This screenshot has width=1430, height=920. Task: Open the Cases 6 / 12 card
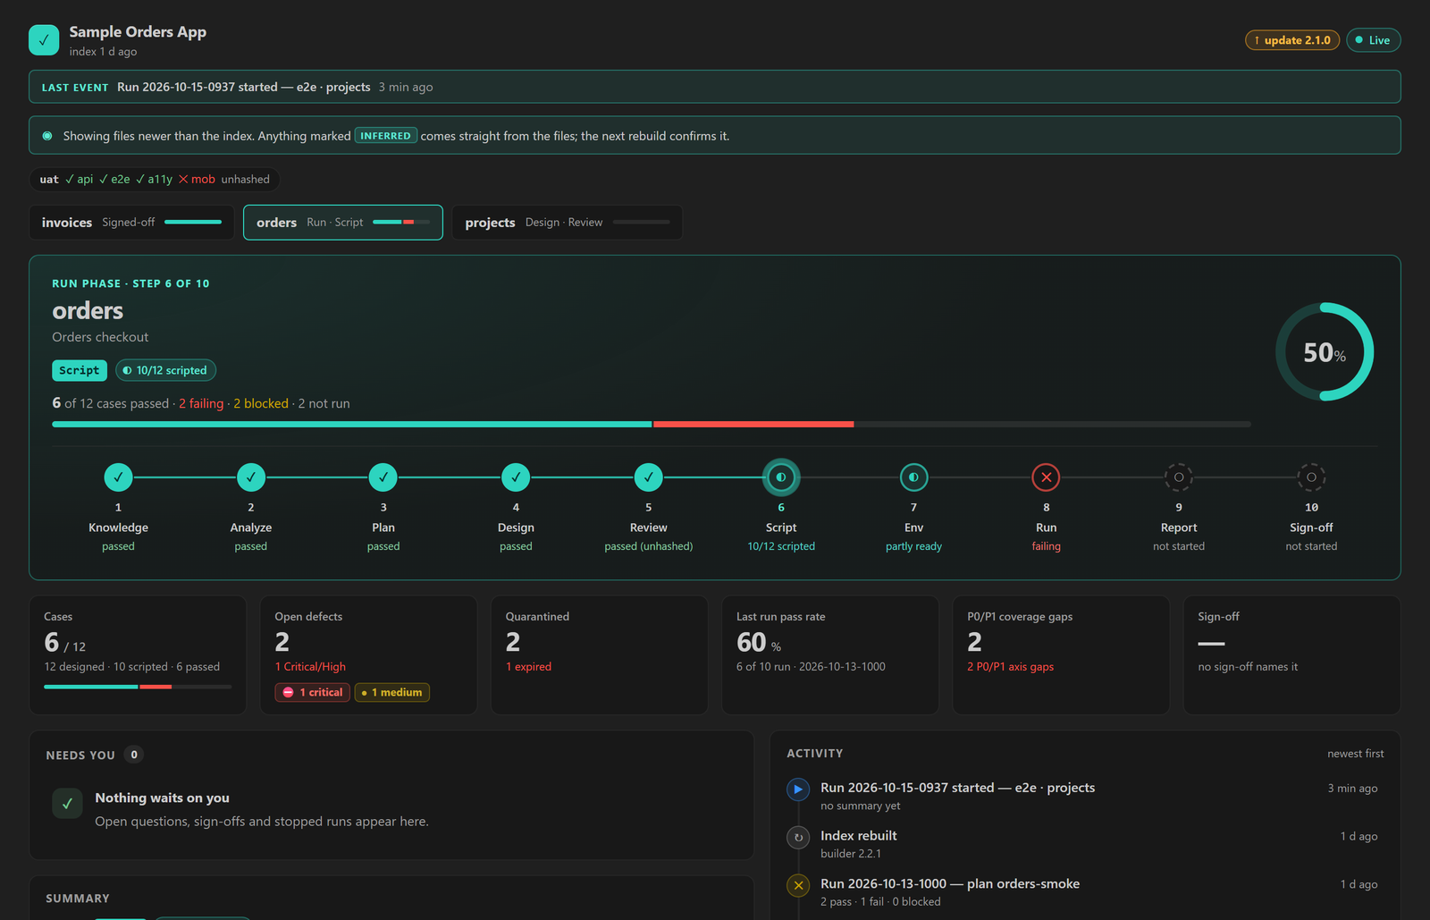[x=138, y=655]
